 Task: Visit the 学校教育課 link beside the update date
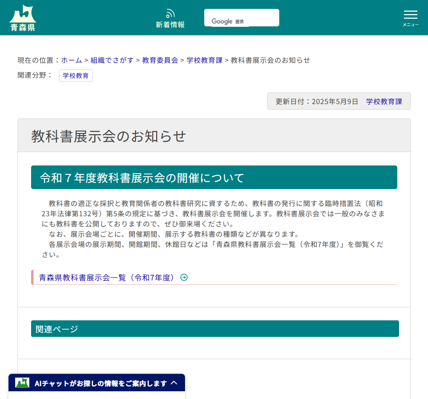(384, 101)
